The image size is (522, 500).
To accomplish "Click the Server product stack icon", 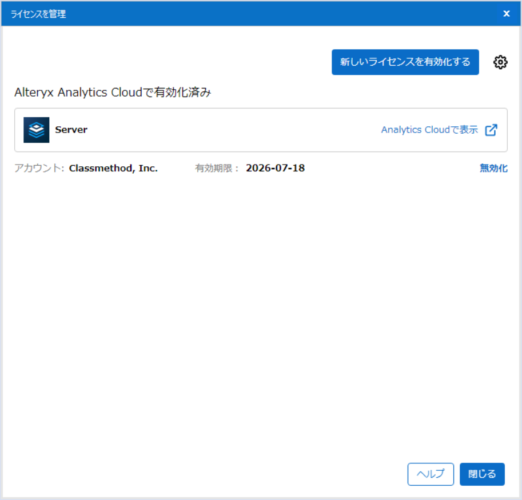I will point(37,130).
